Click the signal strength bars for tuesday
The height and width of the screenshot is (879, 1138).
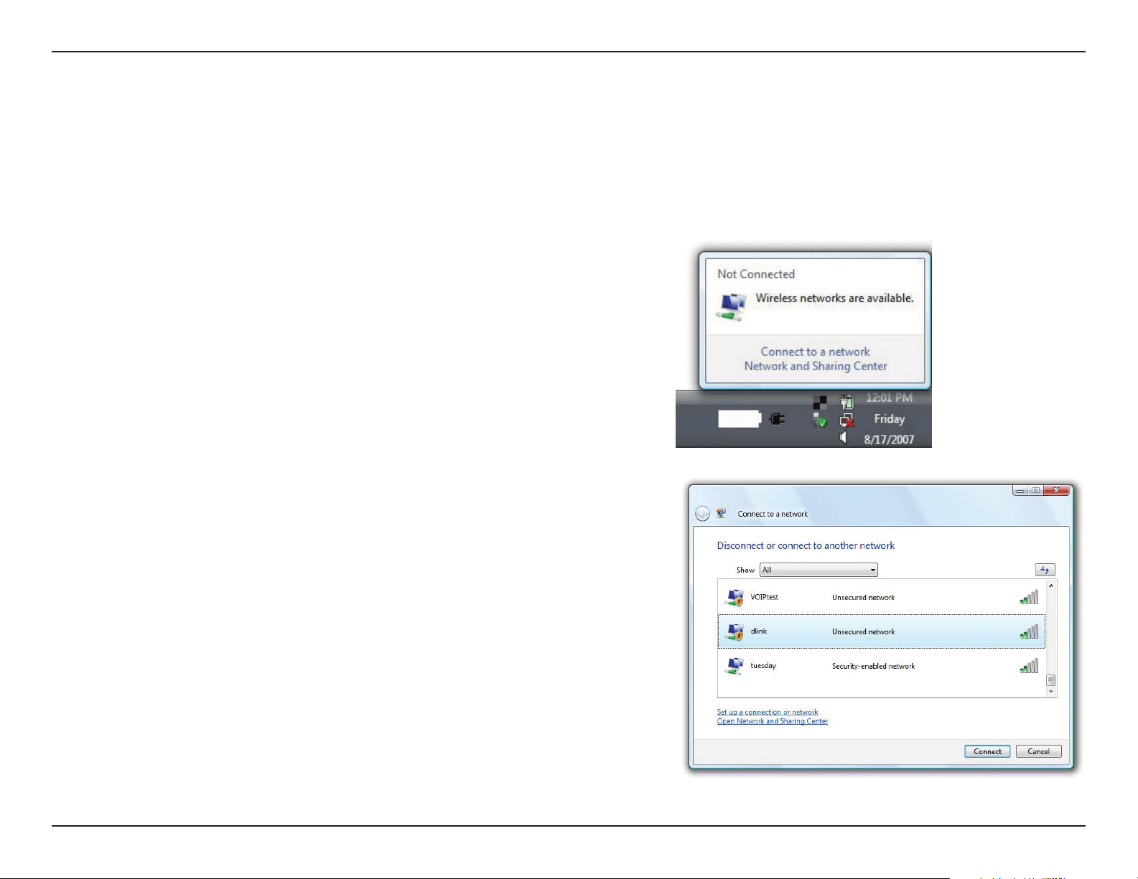[x=1029, y=666]
